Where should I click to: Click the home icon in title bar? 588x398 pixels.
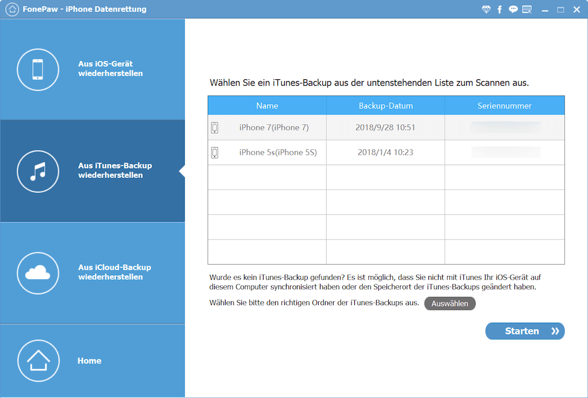click(12, 9)
